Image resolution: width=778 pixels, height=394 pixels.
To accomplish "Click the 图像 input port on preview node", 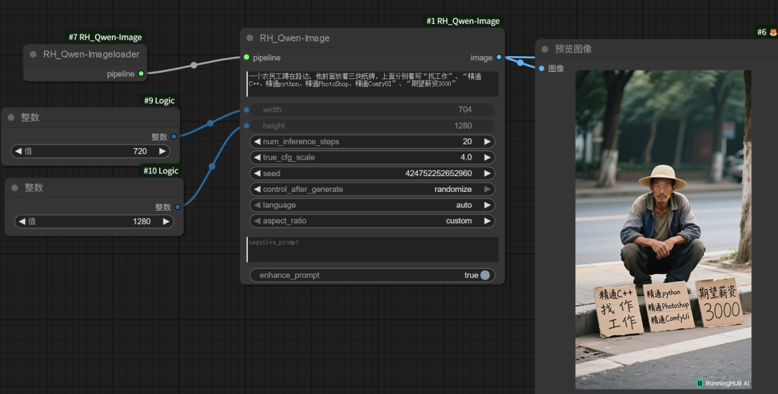I will coord(542,68).
